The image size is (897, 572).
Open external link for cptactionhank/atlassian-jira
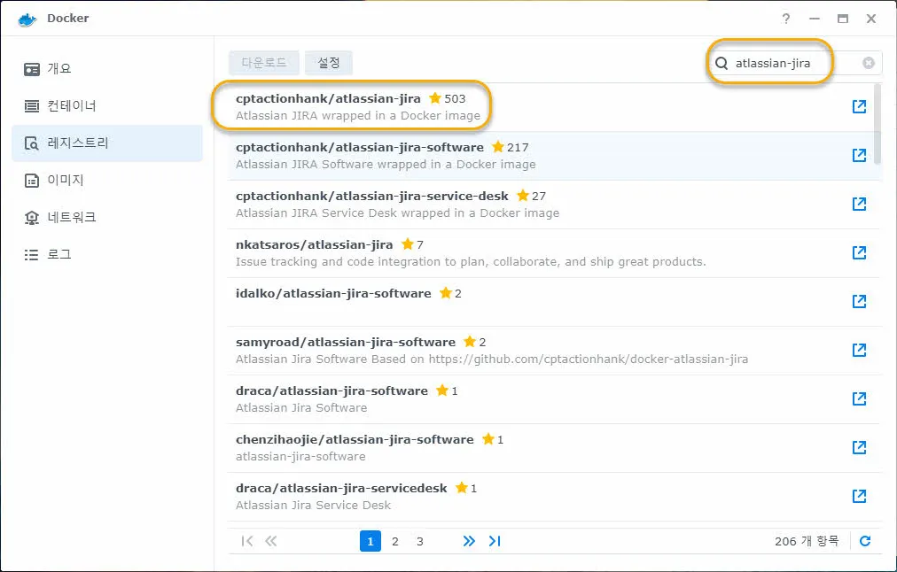[858, 105]
